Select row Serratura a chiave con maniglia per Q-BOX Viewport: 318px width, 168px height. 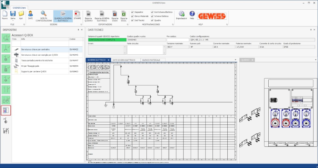click(47, 55)
